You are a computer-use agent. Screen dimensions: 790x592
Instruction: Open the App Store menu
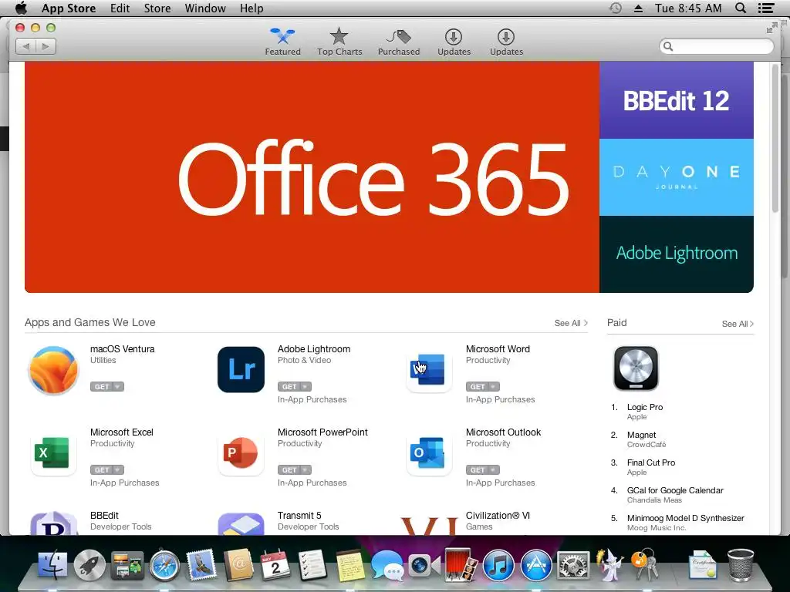pos(69,8)
